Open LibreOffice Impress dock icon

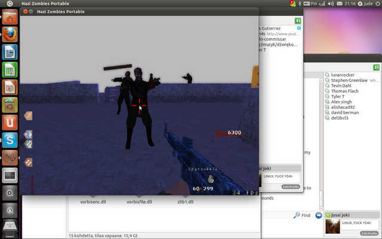(x=10, y=87)
